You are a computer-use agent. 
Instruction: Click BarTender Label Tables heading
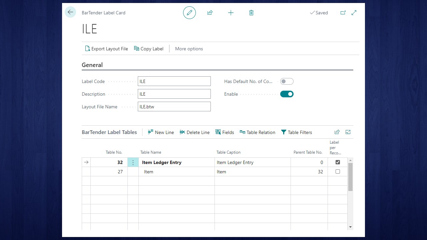tap(109, 132)
